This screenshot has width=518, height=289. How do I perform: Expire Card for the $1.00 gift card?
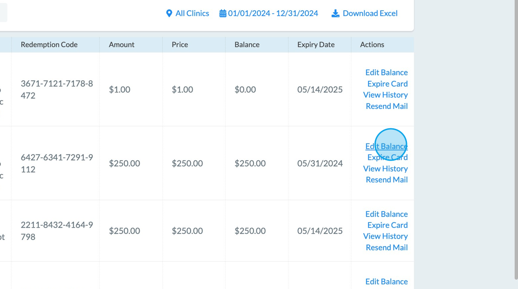click(x=387, y=84)
